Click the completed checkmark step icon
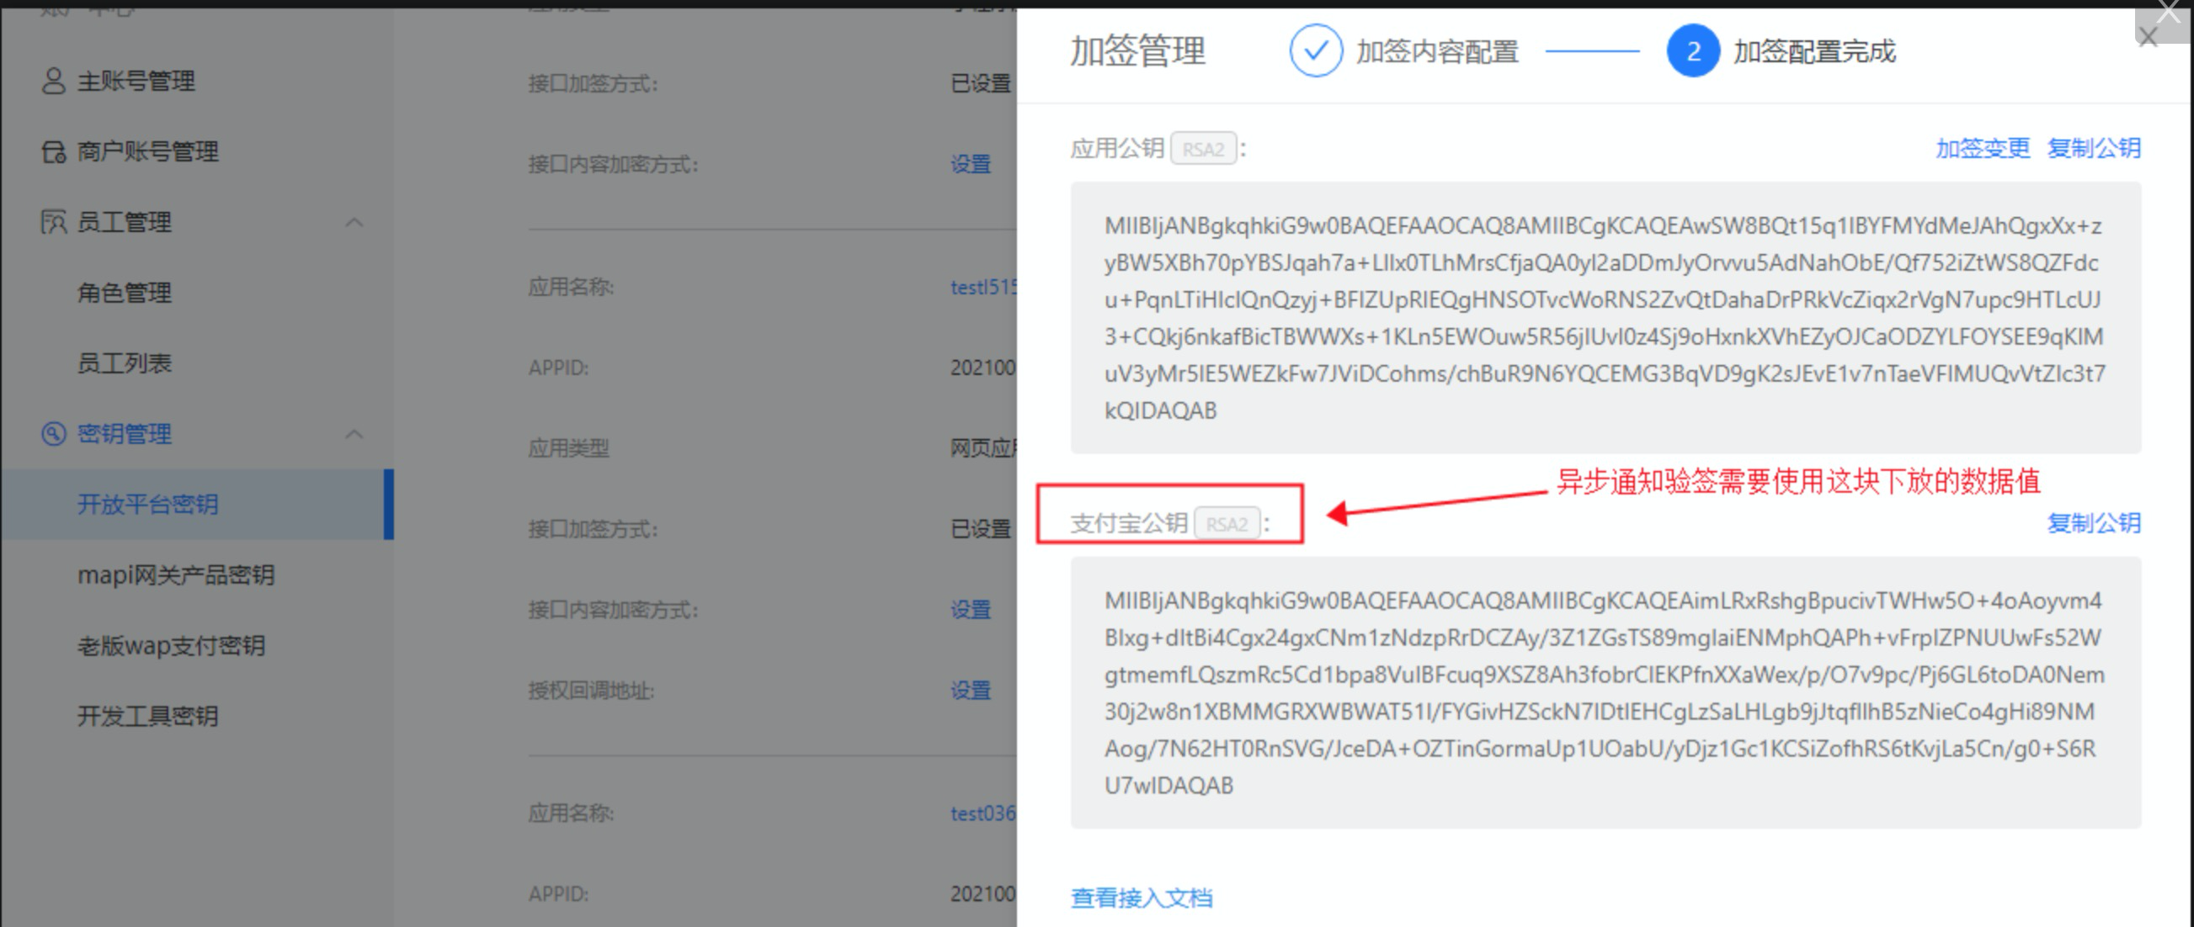Viewport: 2194px width, 927px height. pos(1315,51)
